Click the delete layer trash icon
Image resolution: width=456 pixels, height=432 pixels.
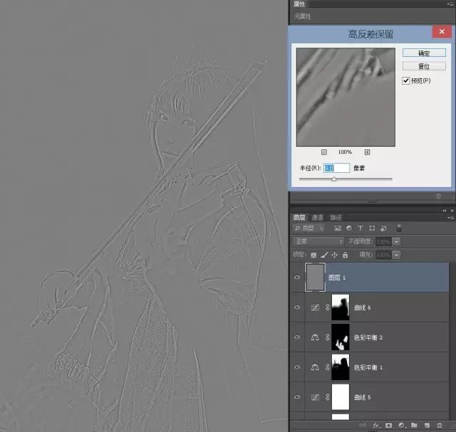pyautogui.click(x=439, y=426)
